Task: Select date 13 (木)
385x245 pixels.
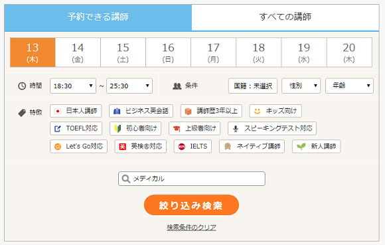Action: [33, 52]
